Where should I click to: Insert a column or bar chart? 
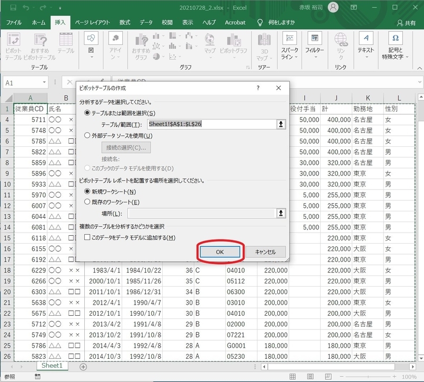[157, 35]
